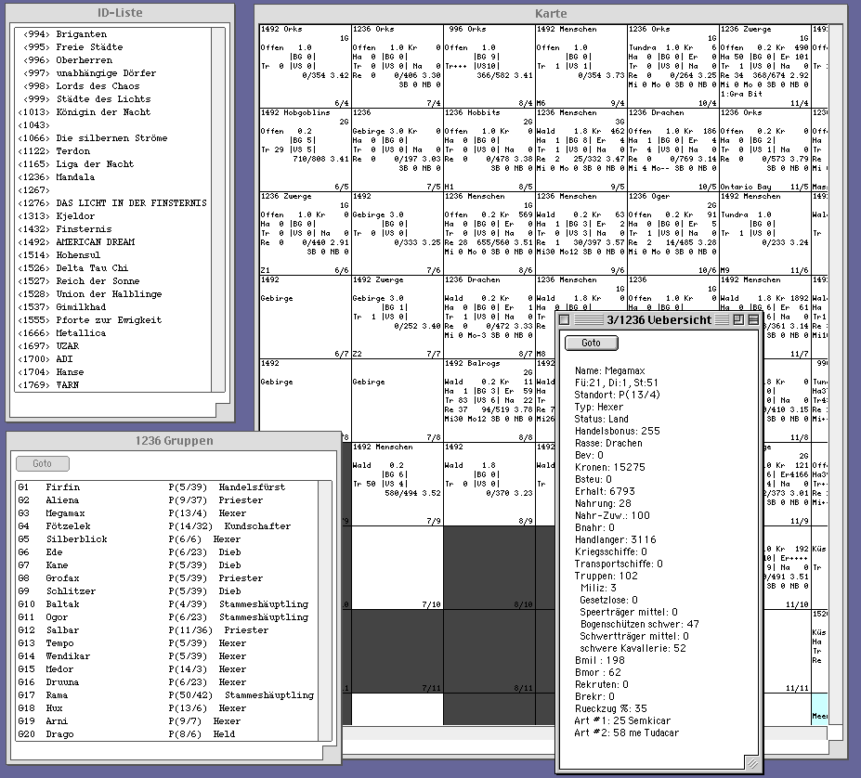861x778 pixels.
Task: Select <994> Briganten in ID-Liste
Action: pyautogui.click(x=112, y=34)
